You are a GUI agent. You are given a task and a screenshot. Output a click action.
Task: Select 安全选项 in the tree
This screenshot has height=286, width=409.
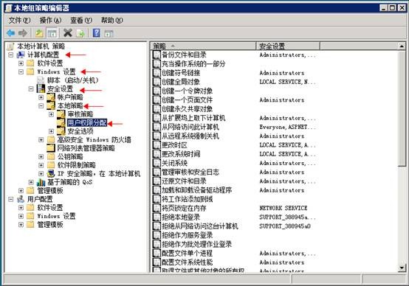click(80, 131)
